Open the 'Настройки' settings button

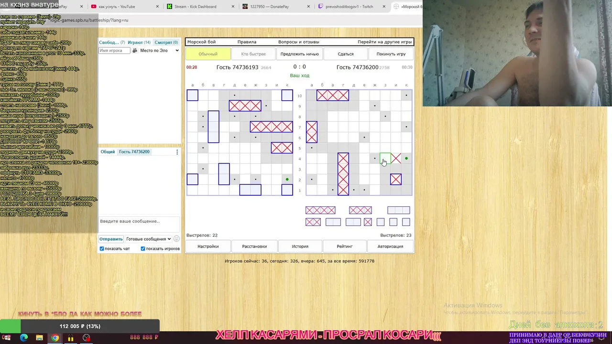pyautogui.click(x=208, y=247)
